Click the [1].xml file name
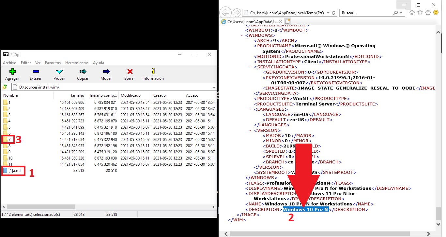Viewport: 446px width, 237px height. [x=14, y=170]
